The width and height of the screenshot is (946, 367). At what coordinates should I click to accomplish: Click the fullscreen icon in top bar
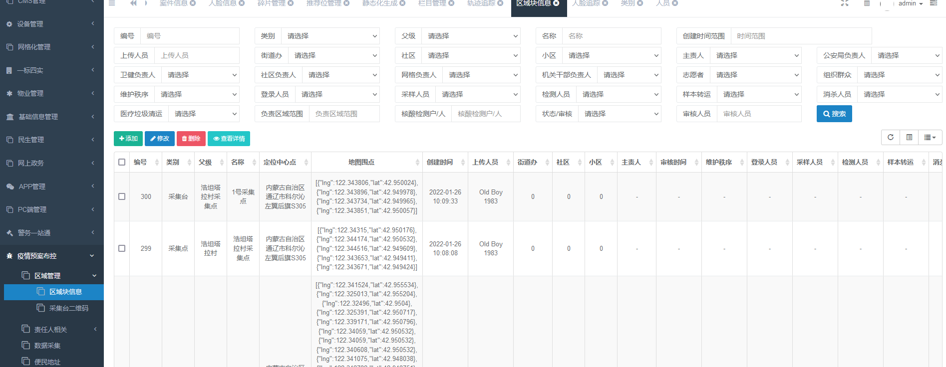pyautogui.click(x=844, y=3)
